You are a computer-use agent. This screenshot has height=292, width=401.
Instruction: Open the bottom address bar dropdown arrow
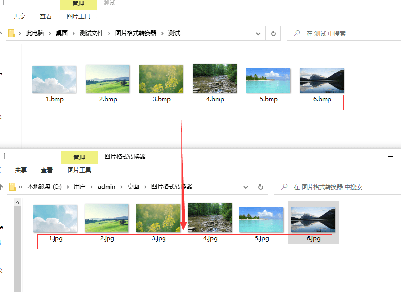click(246, 187)
